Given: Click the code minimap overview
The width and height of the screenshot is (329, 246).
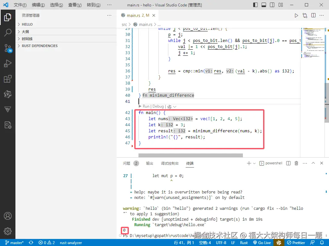Looking at the screenshot, I should [313, 43].
